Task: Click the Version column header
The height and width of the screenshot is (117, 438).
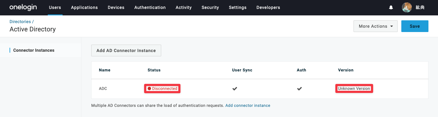Action: point(346,70)
